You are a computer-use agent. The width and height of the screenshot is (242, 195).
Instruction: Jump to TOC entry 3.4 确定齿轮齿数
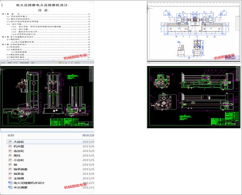pyautogui.click(x=48, y=55)
